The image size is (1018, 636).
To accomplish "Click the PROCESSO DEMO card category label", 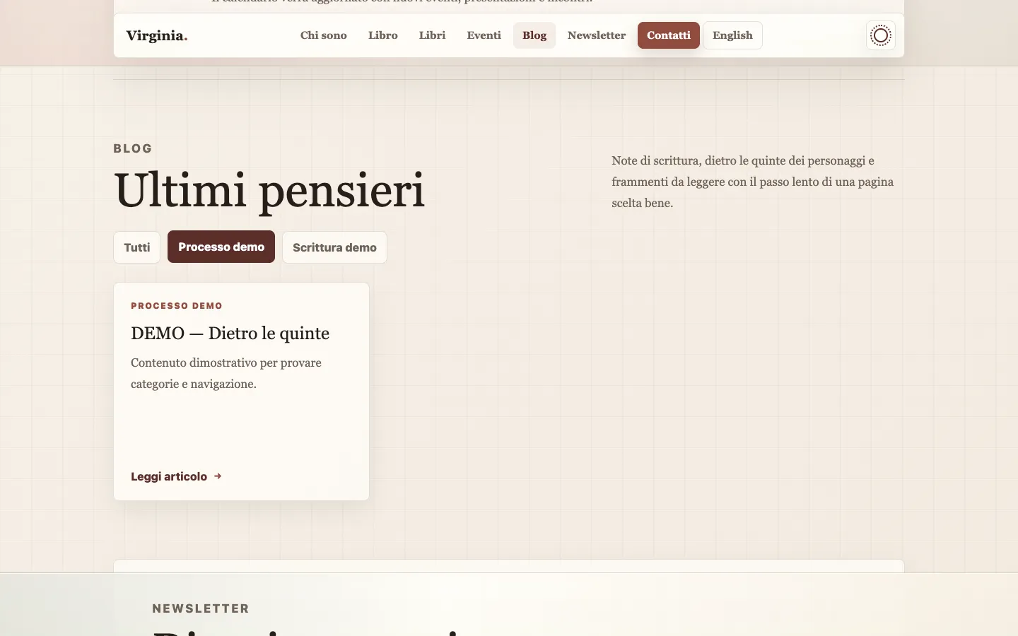I will [177, 306].
